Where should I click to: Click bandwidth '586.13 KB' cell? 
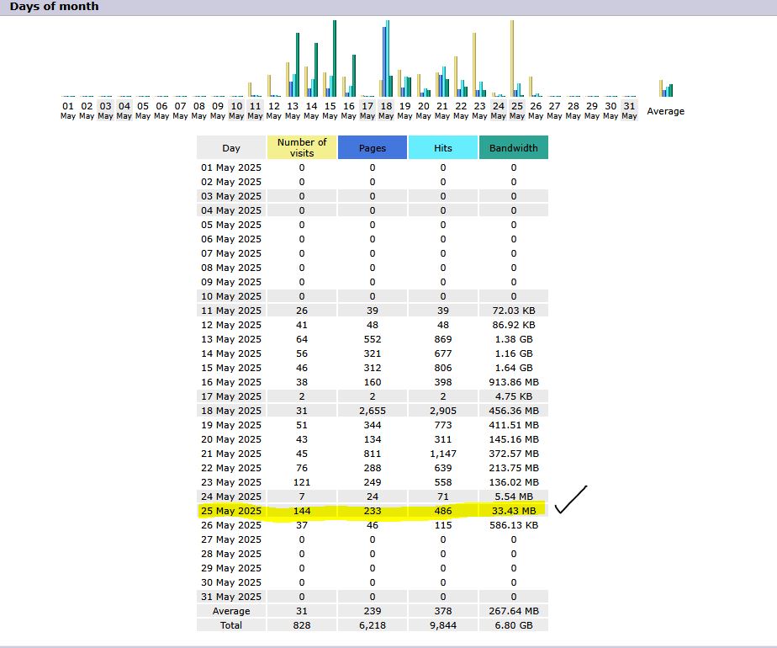coord(513,525)
